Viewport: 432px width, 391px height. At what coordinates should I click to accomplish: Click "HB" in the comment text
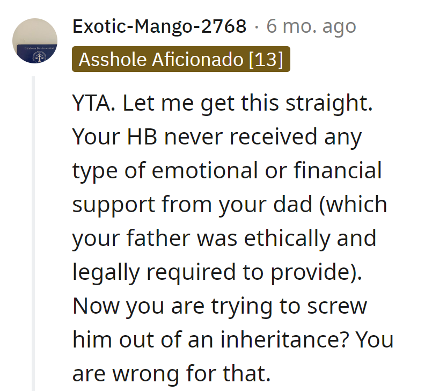(x=141, y=137)
